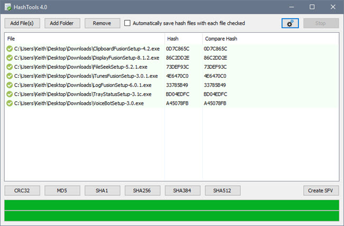This screenshot has width=344, height=226.
Task: Click 73DEF93C in Compare Hash column
Action: click(x=215, y=67)
